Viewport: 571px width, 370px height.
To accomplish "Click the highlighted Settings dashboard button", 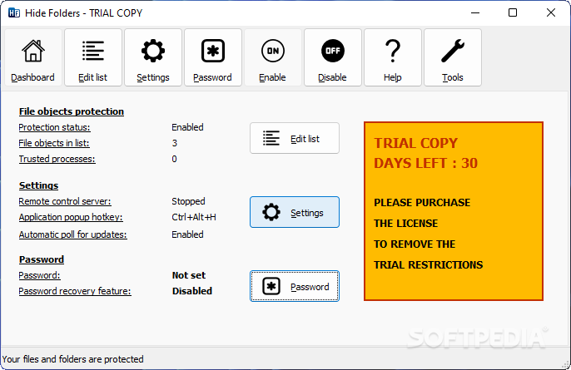I will coord(295,212).
